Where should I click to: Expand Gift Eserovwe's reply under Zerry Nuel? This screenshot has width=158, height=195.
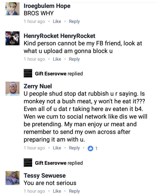pyautogui.click(x=59, y=163)
